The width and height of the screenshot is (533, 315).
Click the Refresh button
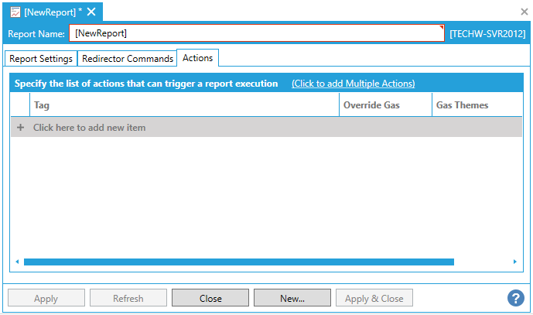click(128, 298)
